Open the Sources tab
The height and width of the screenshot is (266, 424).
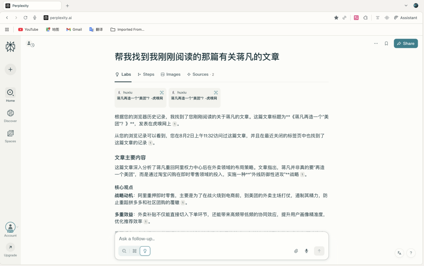point(200,74)
